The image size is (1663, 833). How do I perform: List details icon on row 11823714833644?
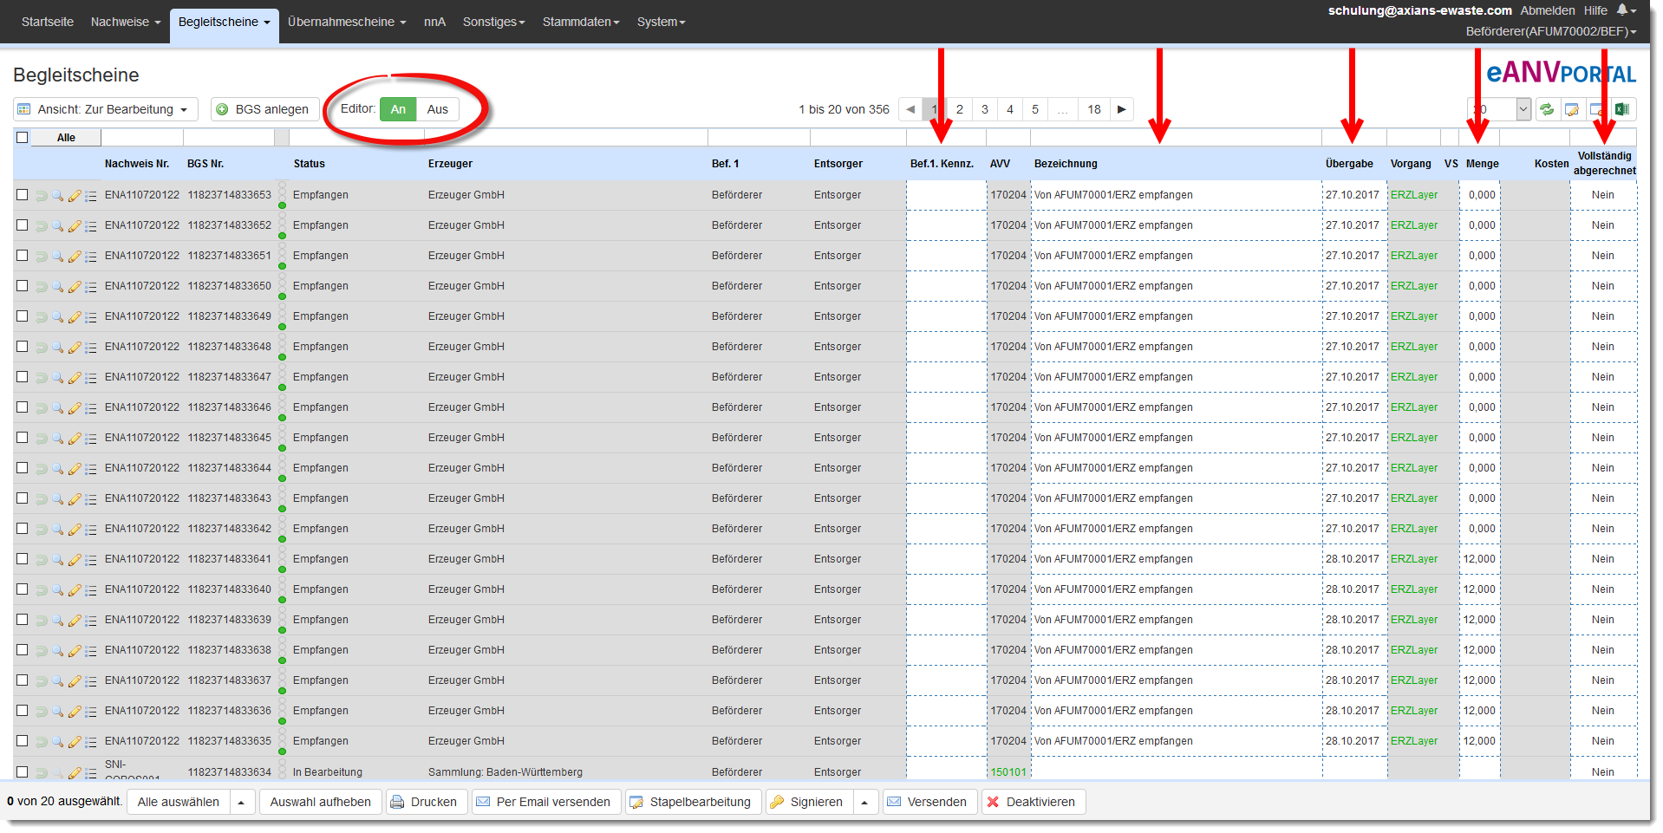pos(91,469)
